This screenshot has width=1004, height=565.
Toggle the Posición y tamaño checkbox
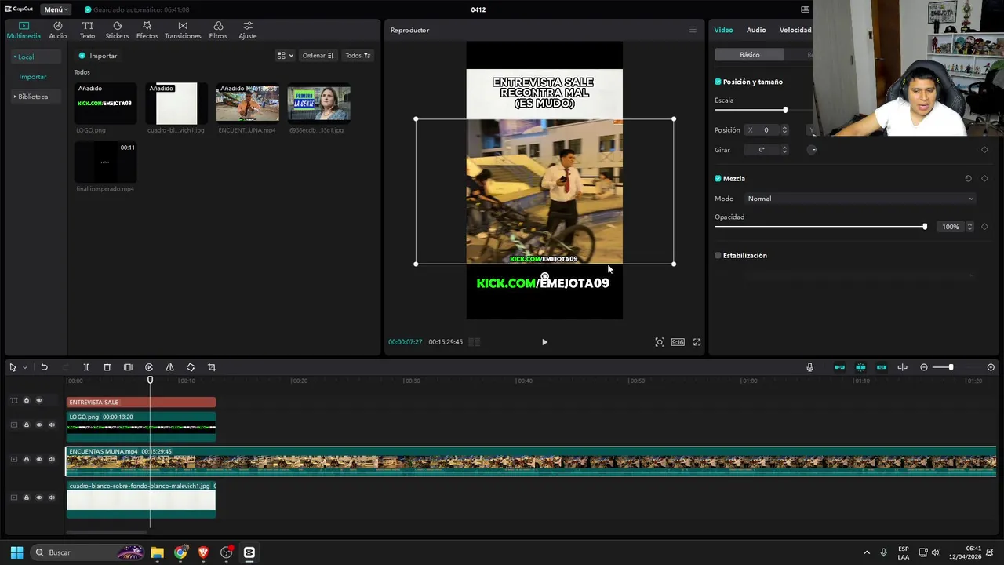click(718, 82)
